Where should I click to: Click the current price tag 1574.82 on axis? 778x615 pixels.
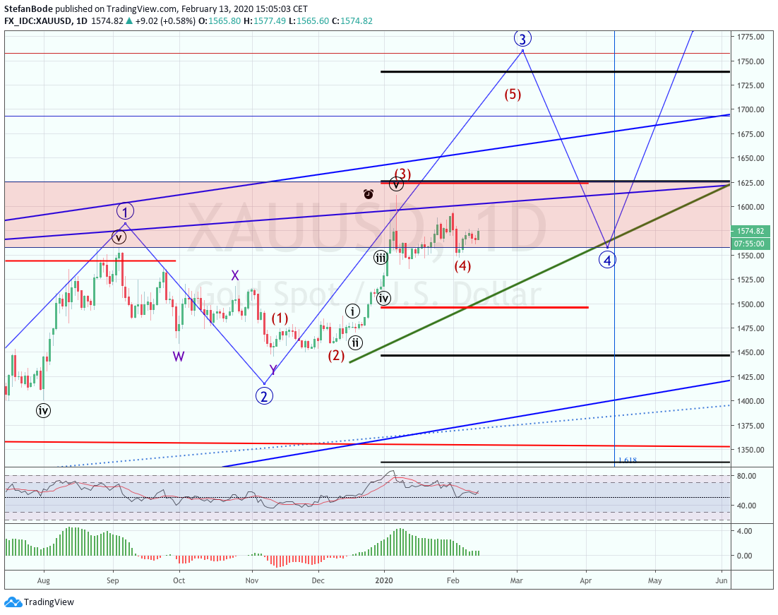750,232
